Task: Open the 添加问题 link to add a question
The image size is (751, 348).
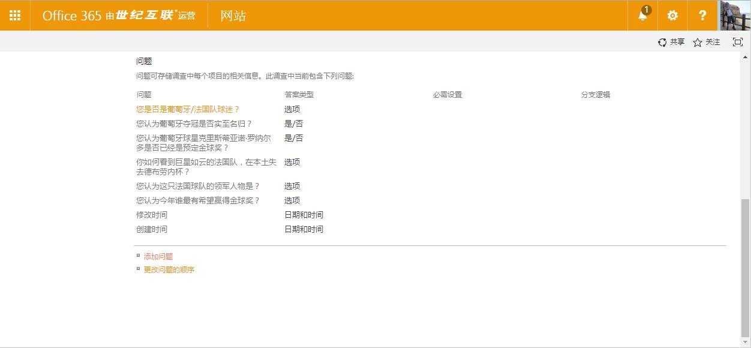Action: tap(158, 256)
